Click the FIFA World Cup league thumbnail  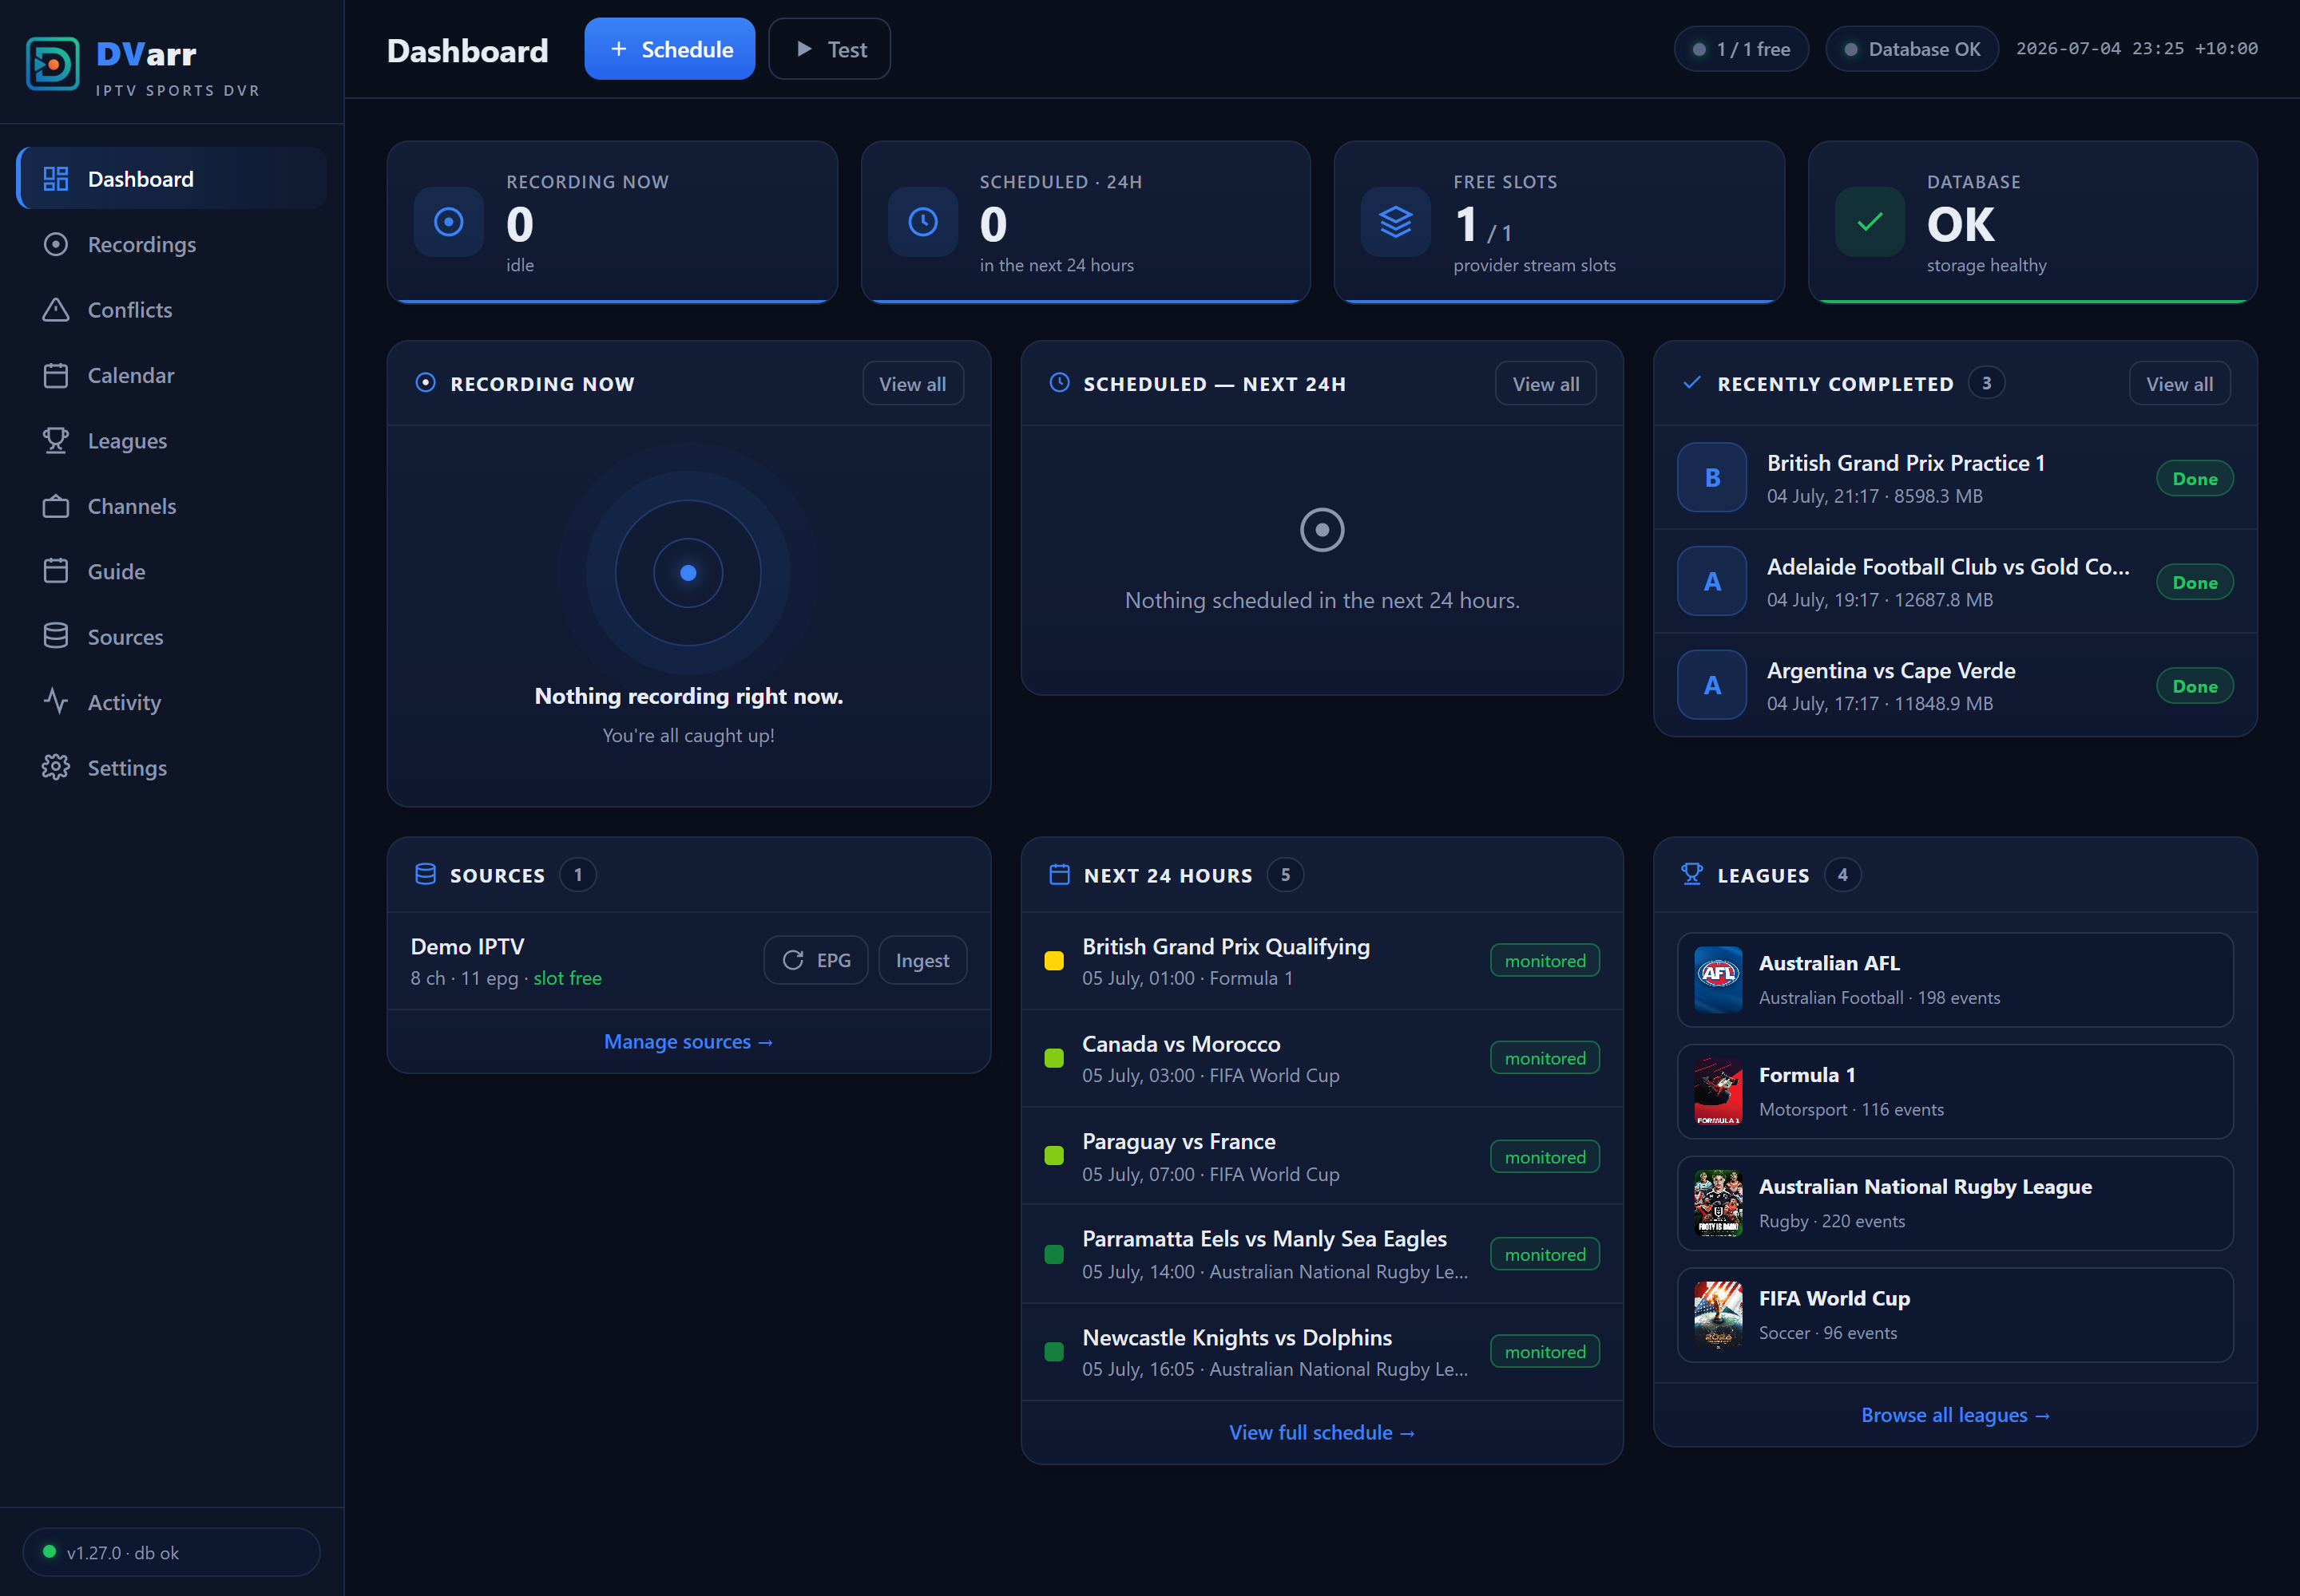(x=1719, y=1316)
